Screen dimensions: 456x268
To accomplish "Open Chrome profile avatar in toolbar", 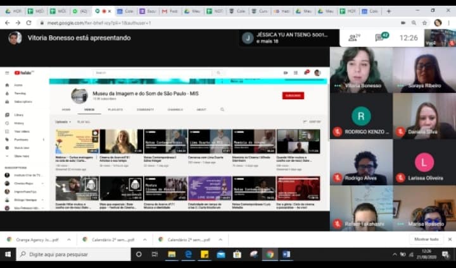I will click(438, 23).
